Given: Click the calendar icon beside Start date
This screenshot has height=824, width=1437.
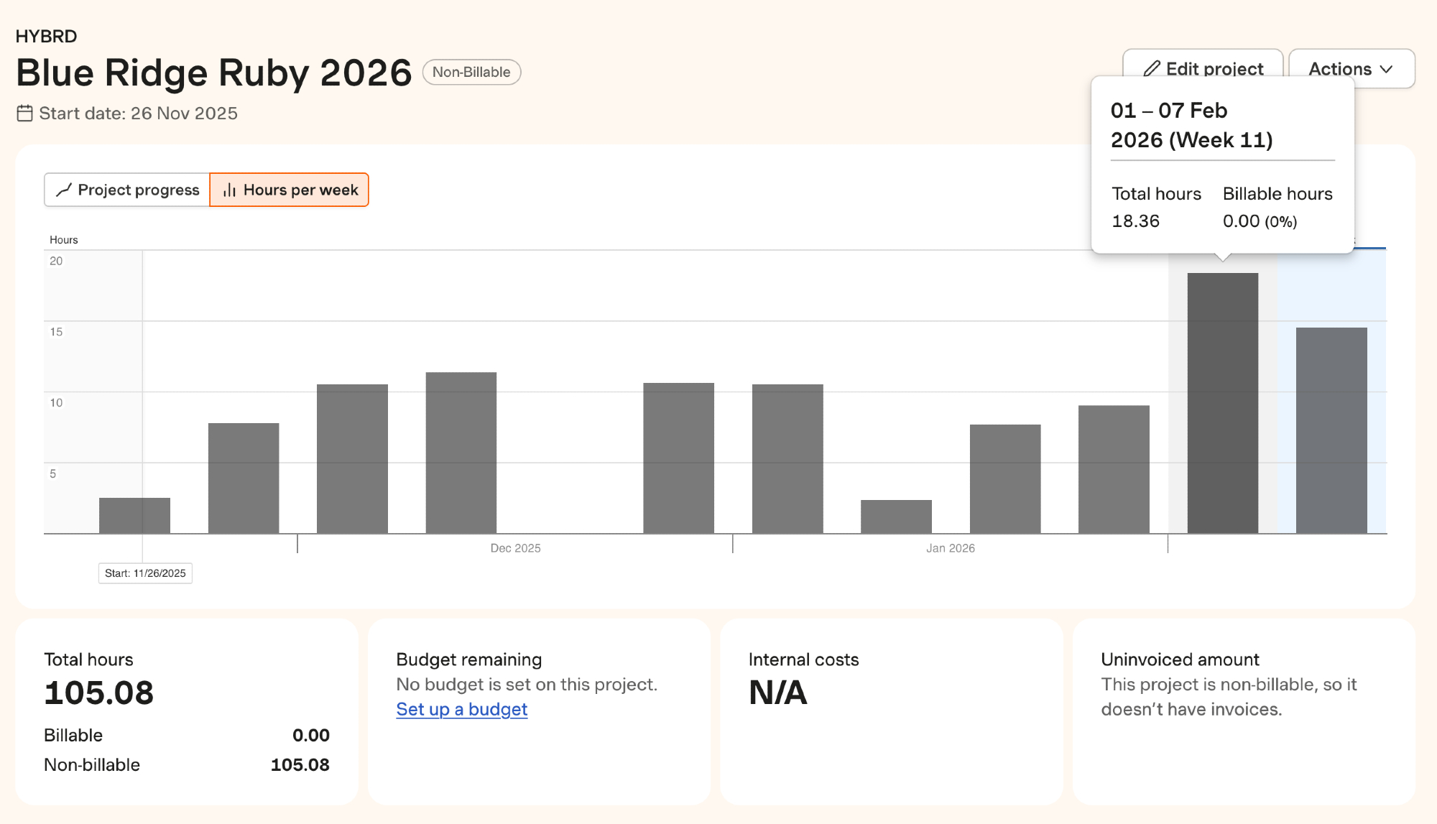Looking at the screenshot, I should [25, 114].
